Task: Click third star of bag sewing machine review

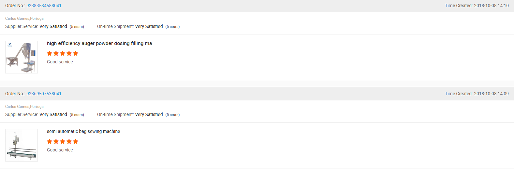Action: [x=63, y=141]
